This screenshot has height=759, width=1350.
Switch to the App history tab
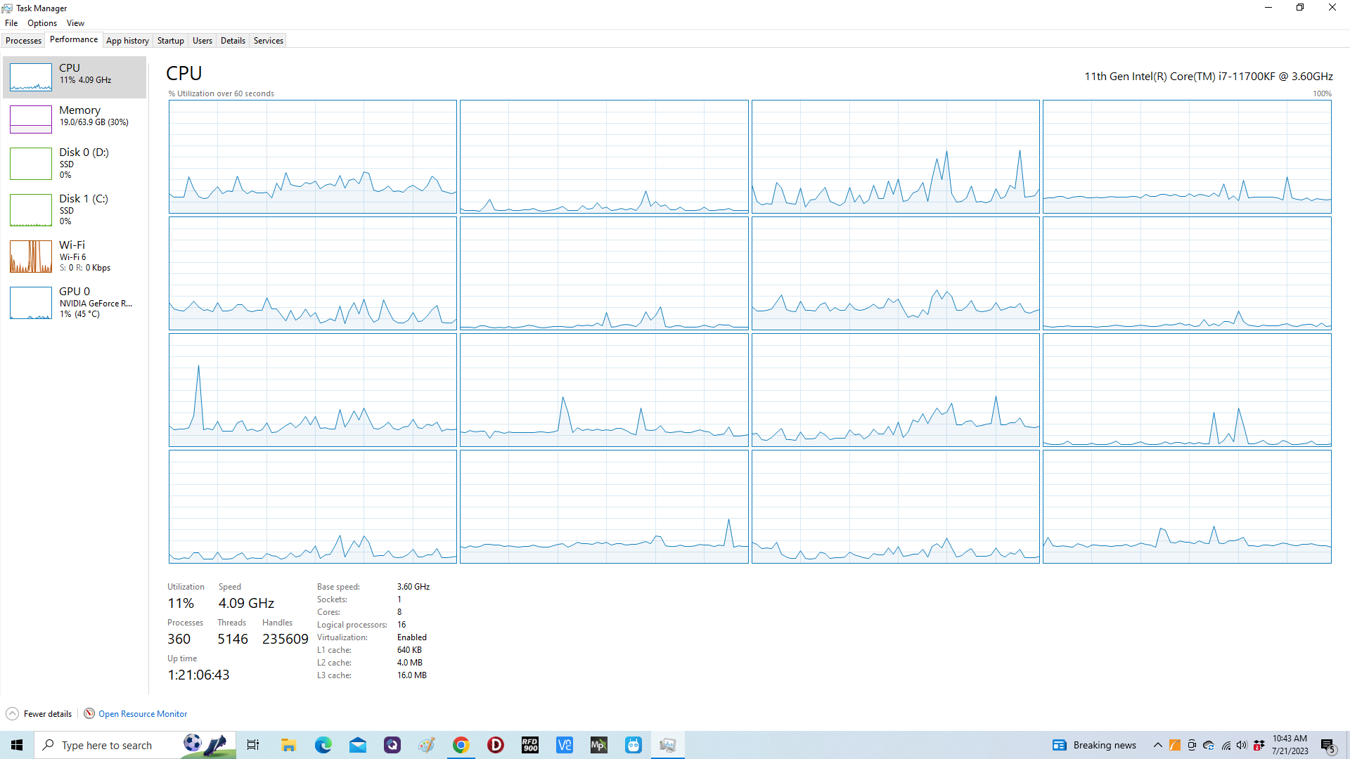click(x=127, y=41)
